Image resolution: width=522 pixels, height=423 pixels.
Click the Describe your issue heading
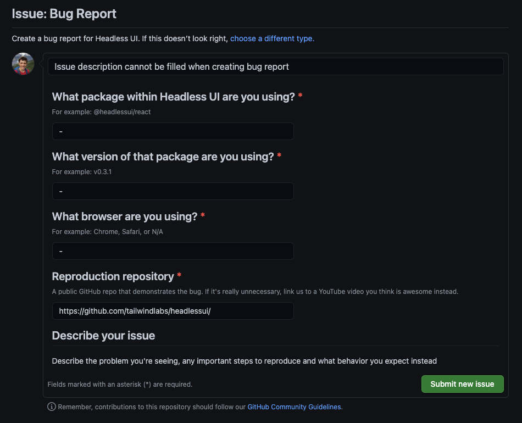pyautogui.click(x=103, y=335)
